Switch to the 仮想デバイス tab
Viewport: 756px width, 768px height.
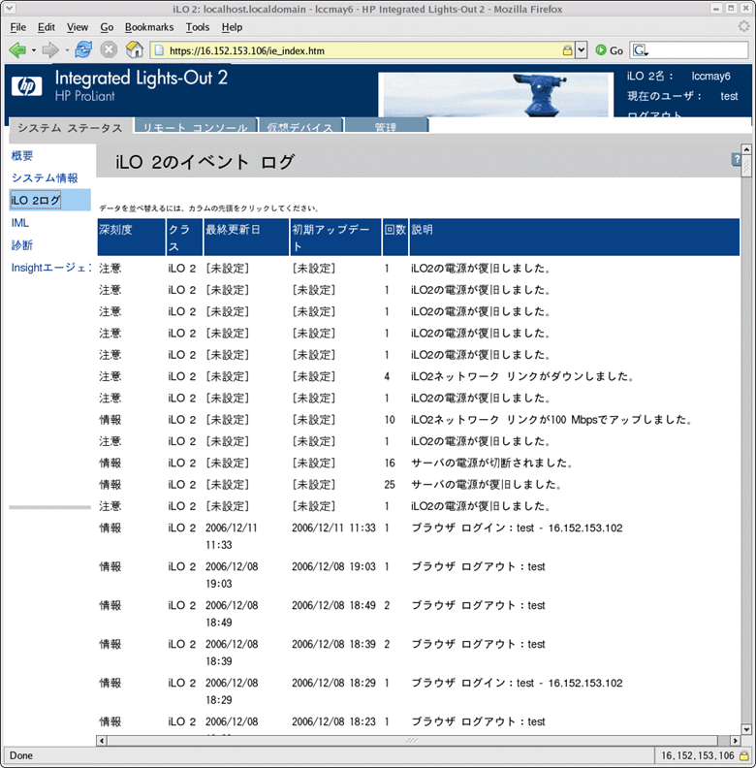tap(299, 128)
